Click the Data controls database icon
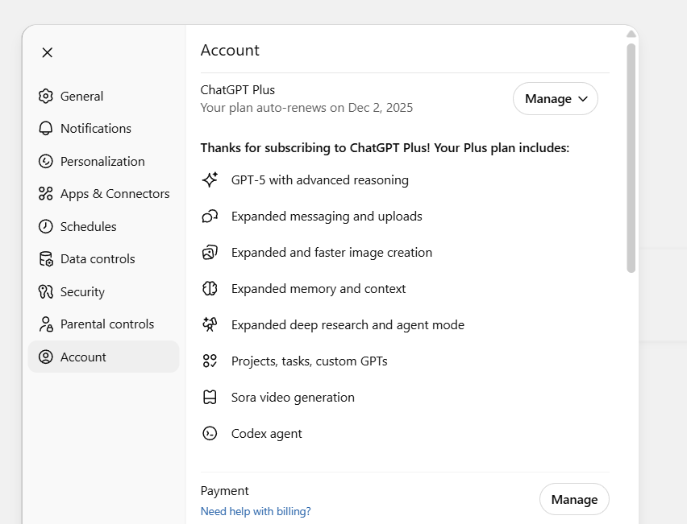687x524 pixels. [x=46, y=259]
